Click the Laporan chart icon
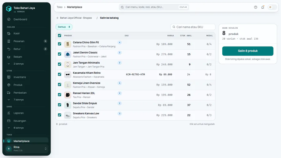The width and height of the screenshot is (281, 158). (9, 113)
